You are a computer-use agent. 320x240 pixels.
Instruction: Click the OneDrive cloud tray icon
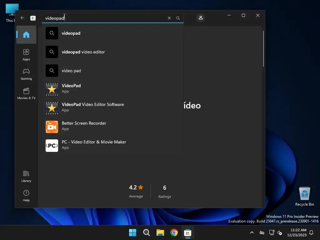262,232
